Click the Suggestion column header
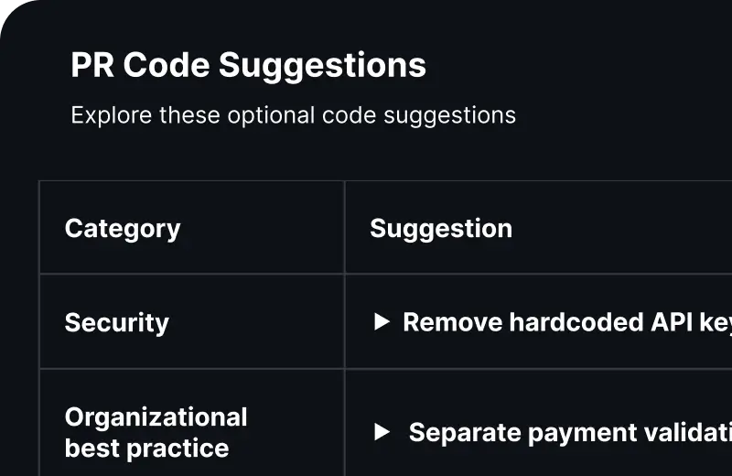Viewport: 732px width, 476px height. click(440, 228)
